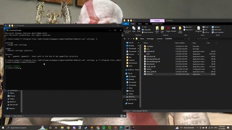Click Paste shortcut in the ribbon
Viewport: 232px width, 130px height.
click(148, 32)
